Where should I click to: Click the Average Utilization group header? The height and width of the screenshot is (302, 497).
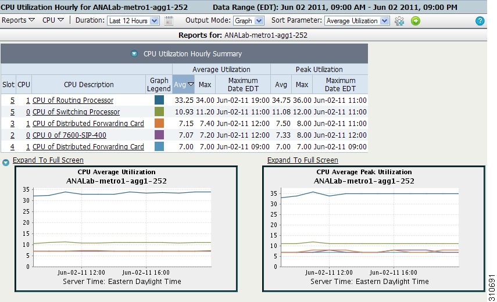click(x=221, y=69)
